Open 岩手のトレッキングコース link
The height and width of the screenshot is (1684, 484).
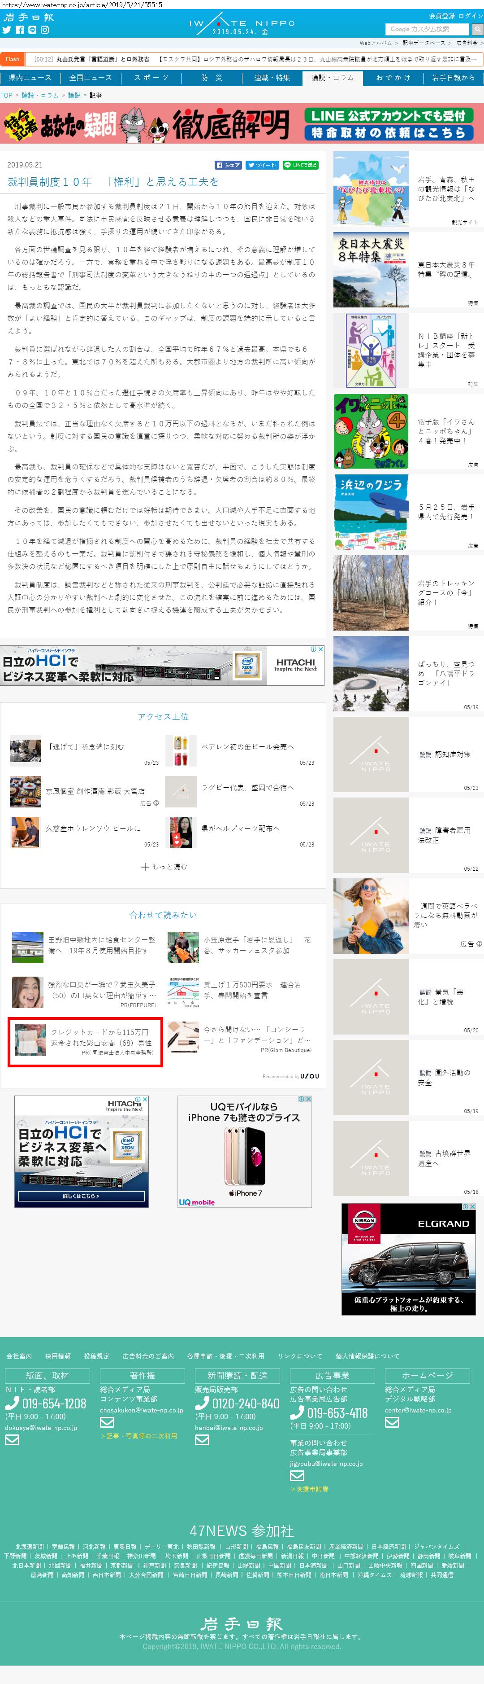(447, 592)
